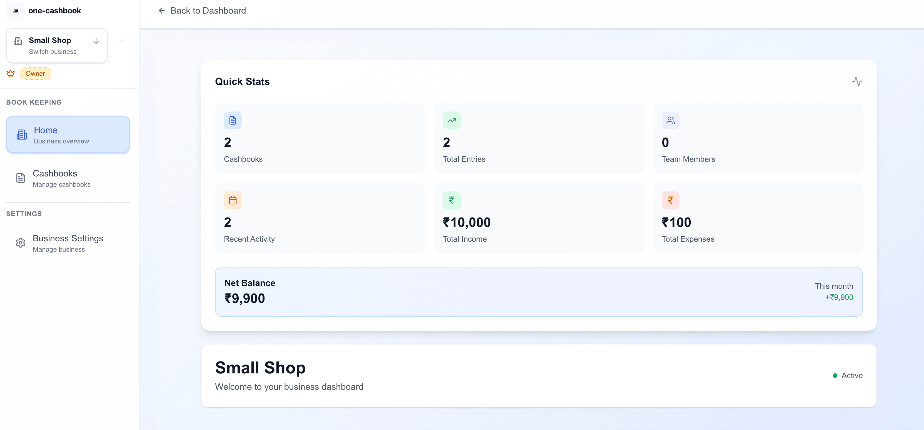Click the ₹100 Total Expenses value
The height and width of the screenshot is (430, 924).
point(676,222)
